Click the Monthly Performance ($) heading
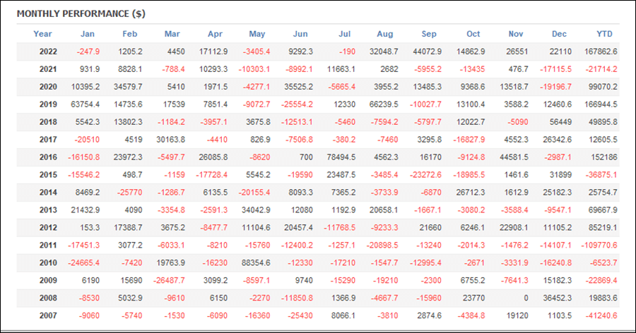Image resolution: width=636 pixels, height=333 pixels. click(81, 14)
